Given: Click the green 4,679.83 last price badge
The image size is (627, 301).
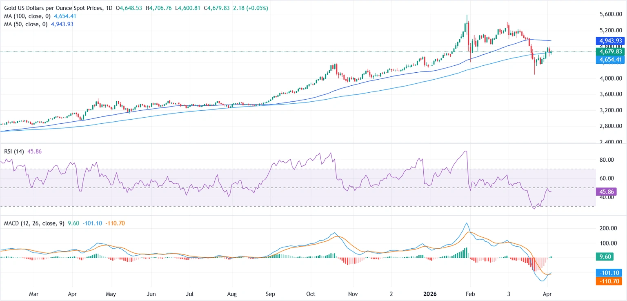Looking at the screenshot, I should coord(610,52).
